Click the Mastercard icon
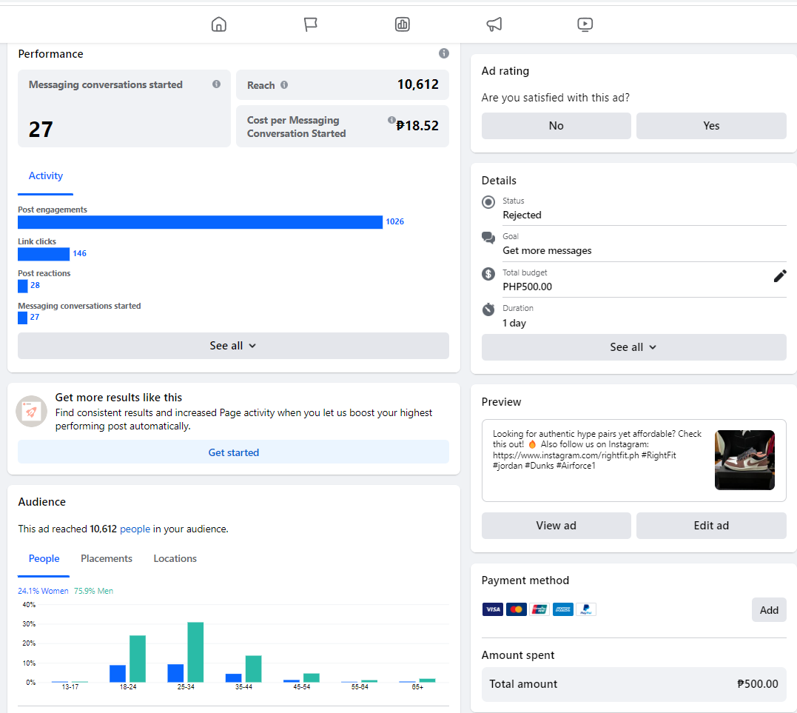This screenshot has width=797, height=713. 517,609
